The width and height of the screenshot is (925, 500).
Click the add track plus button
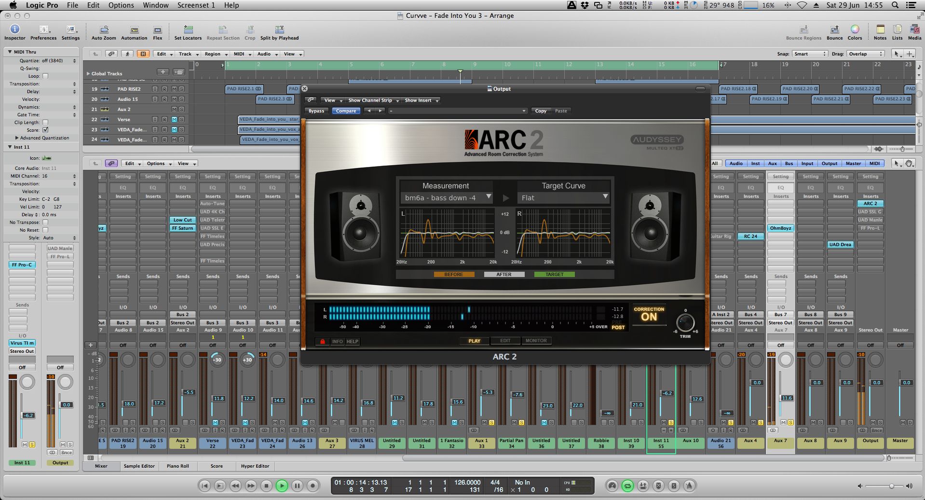point(163,72)
